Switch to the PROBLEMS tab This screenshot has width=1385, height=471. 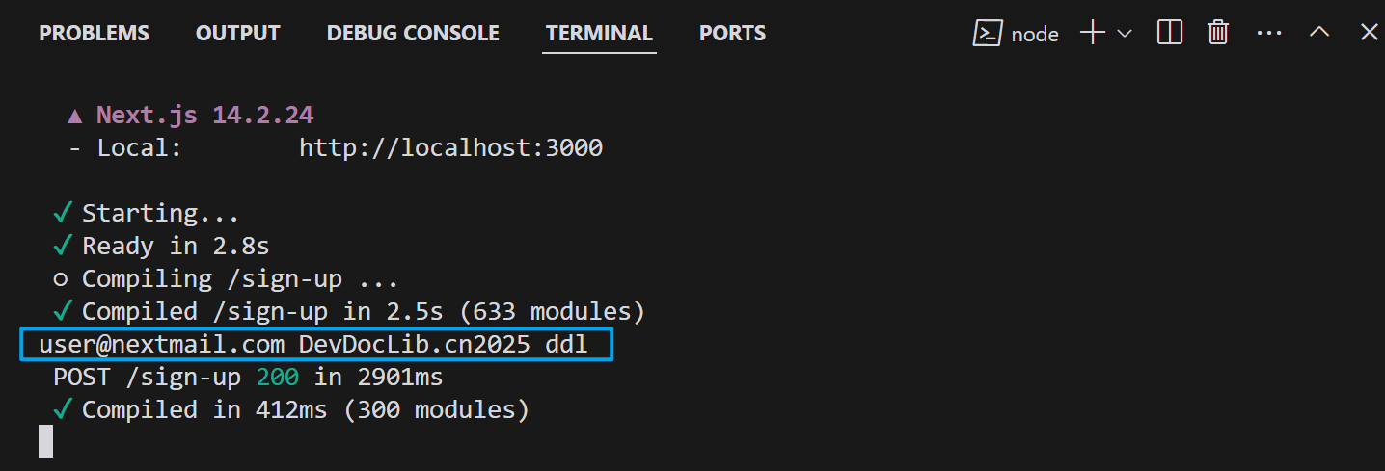click(x=94, y=33)
